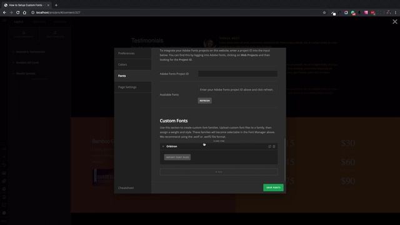Duplicate the Orbitron font family
The image size is (400, 225).
pos(269,146)
